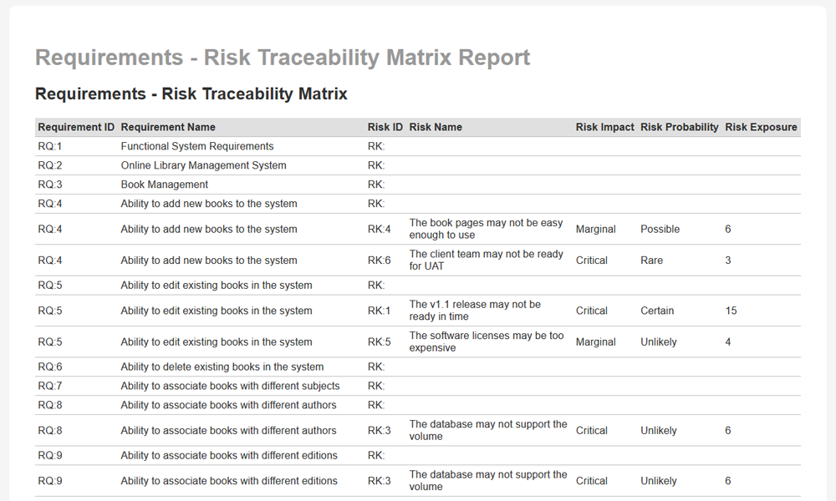Click the RK:4 risk ID cell
The image size is (836, 501).
(x=379, y=230)
